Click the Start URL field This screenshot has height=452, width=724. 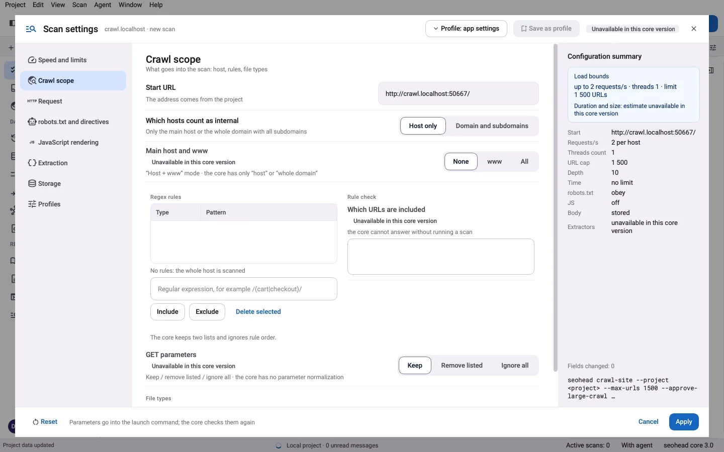[459, 94]
